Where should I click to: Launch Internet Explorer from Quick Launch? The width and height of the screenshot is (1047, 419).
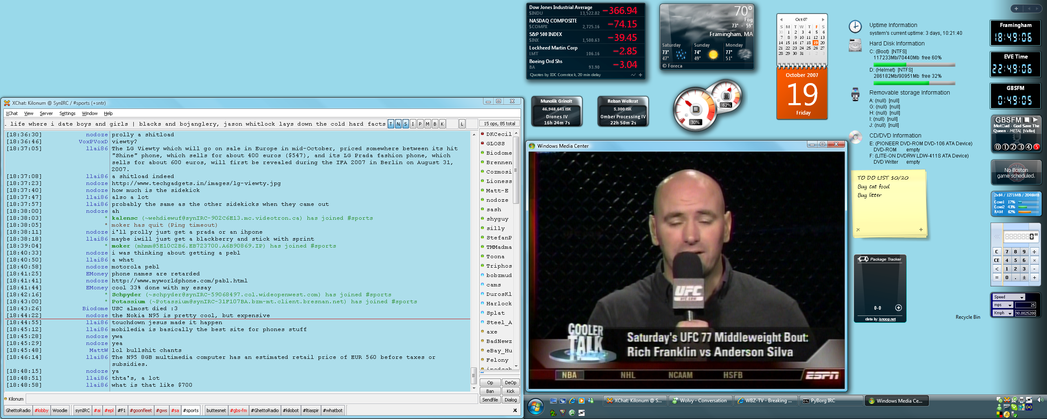(x=572, y=401)
